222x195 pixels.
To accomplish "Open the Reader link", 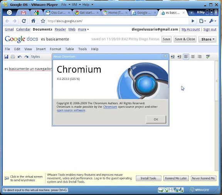I will [x=60, y=29].
